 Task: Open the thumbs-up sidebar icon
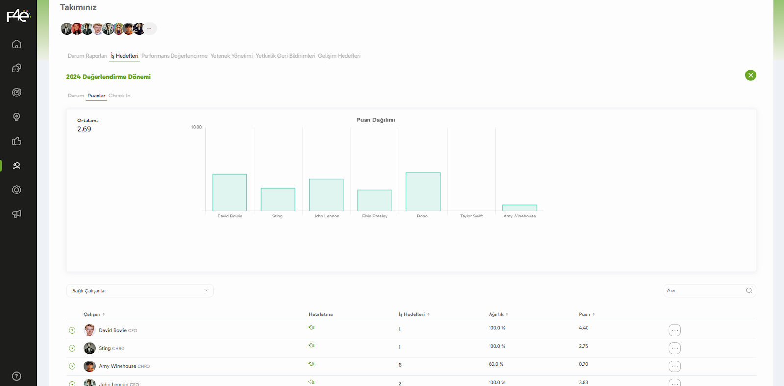[17, 141]
